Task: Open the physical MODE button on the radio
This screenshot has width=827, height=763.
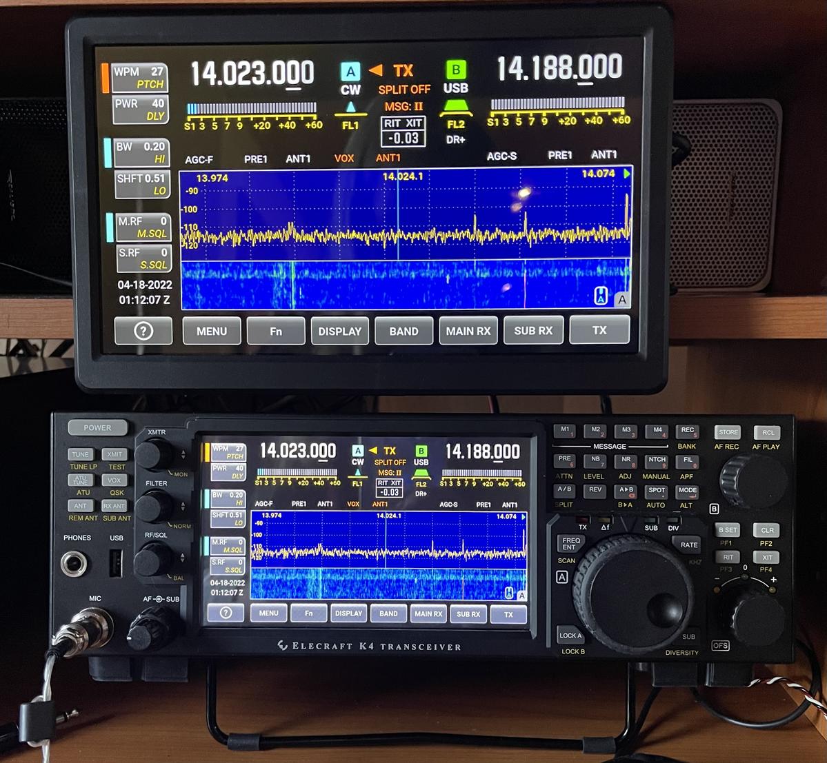Action: click(687, 491)
